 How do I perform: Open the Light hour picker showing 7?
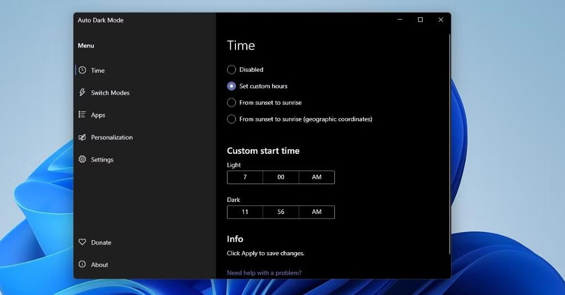(245, 177)
